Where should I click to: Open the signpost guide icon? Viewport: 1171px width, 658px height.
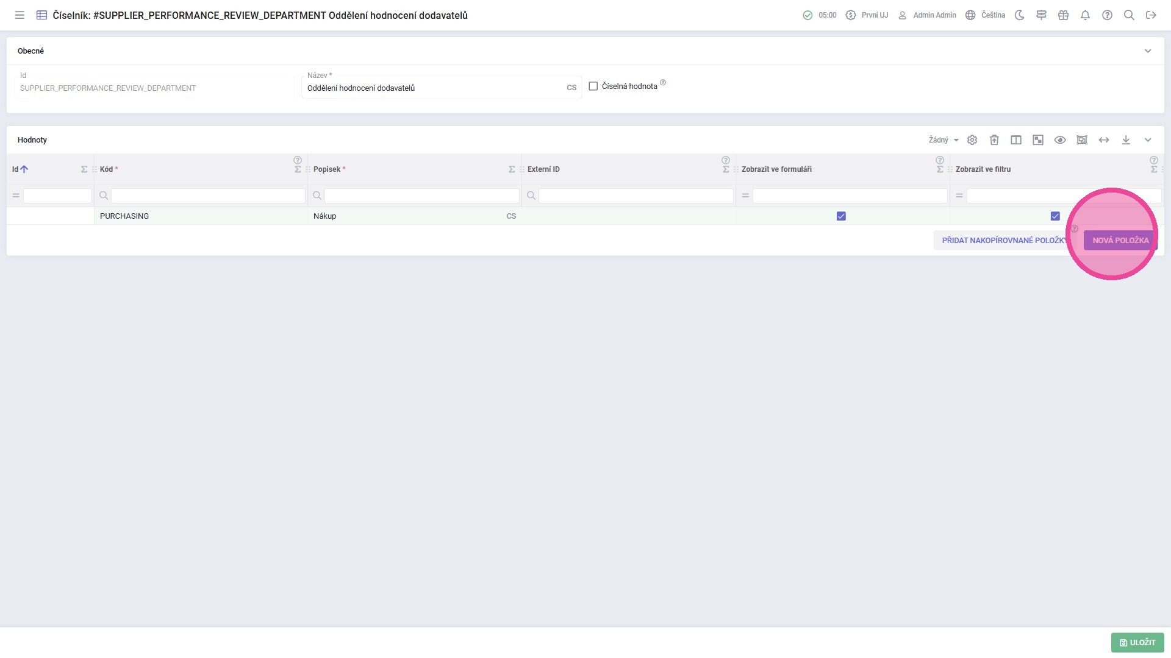tap(1041, 15)
